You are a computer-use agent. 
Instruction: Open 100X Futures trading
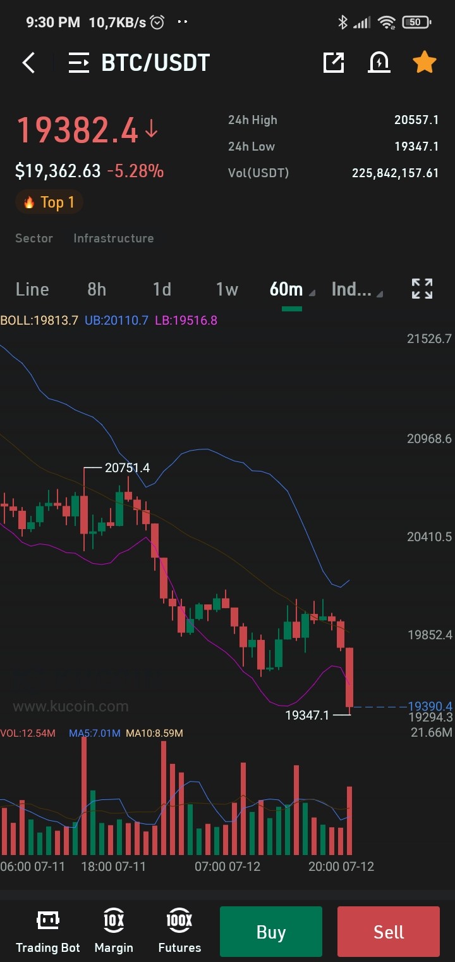(x=179, y=932)
